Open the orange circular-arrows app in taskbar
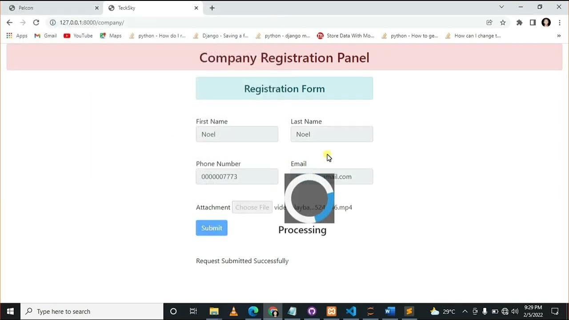 [x=370, y=311]
